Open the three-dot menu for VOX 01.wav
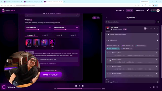This screenshot has width=162, height=91. [154, 28]
